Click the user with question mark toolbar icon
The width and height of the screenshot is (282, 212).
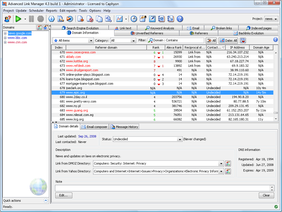[x=8, y=19]
